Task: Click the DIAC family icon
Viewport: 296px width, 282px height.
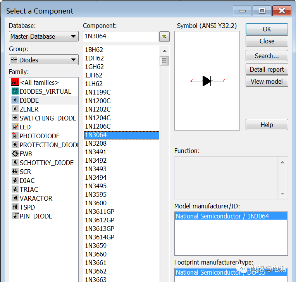Action: pyautogui.click(x=15, y=180)
